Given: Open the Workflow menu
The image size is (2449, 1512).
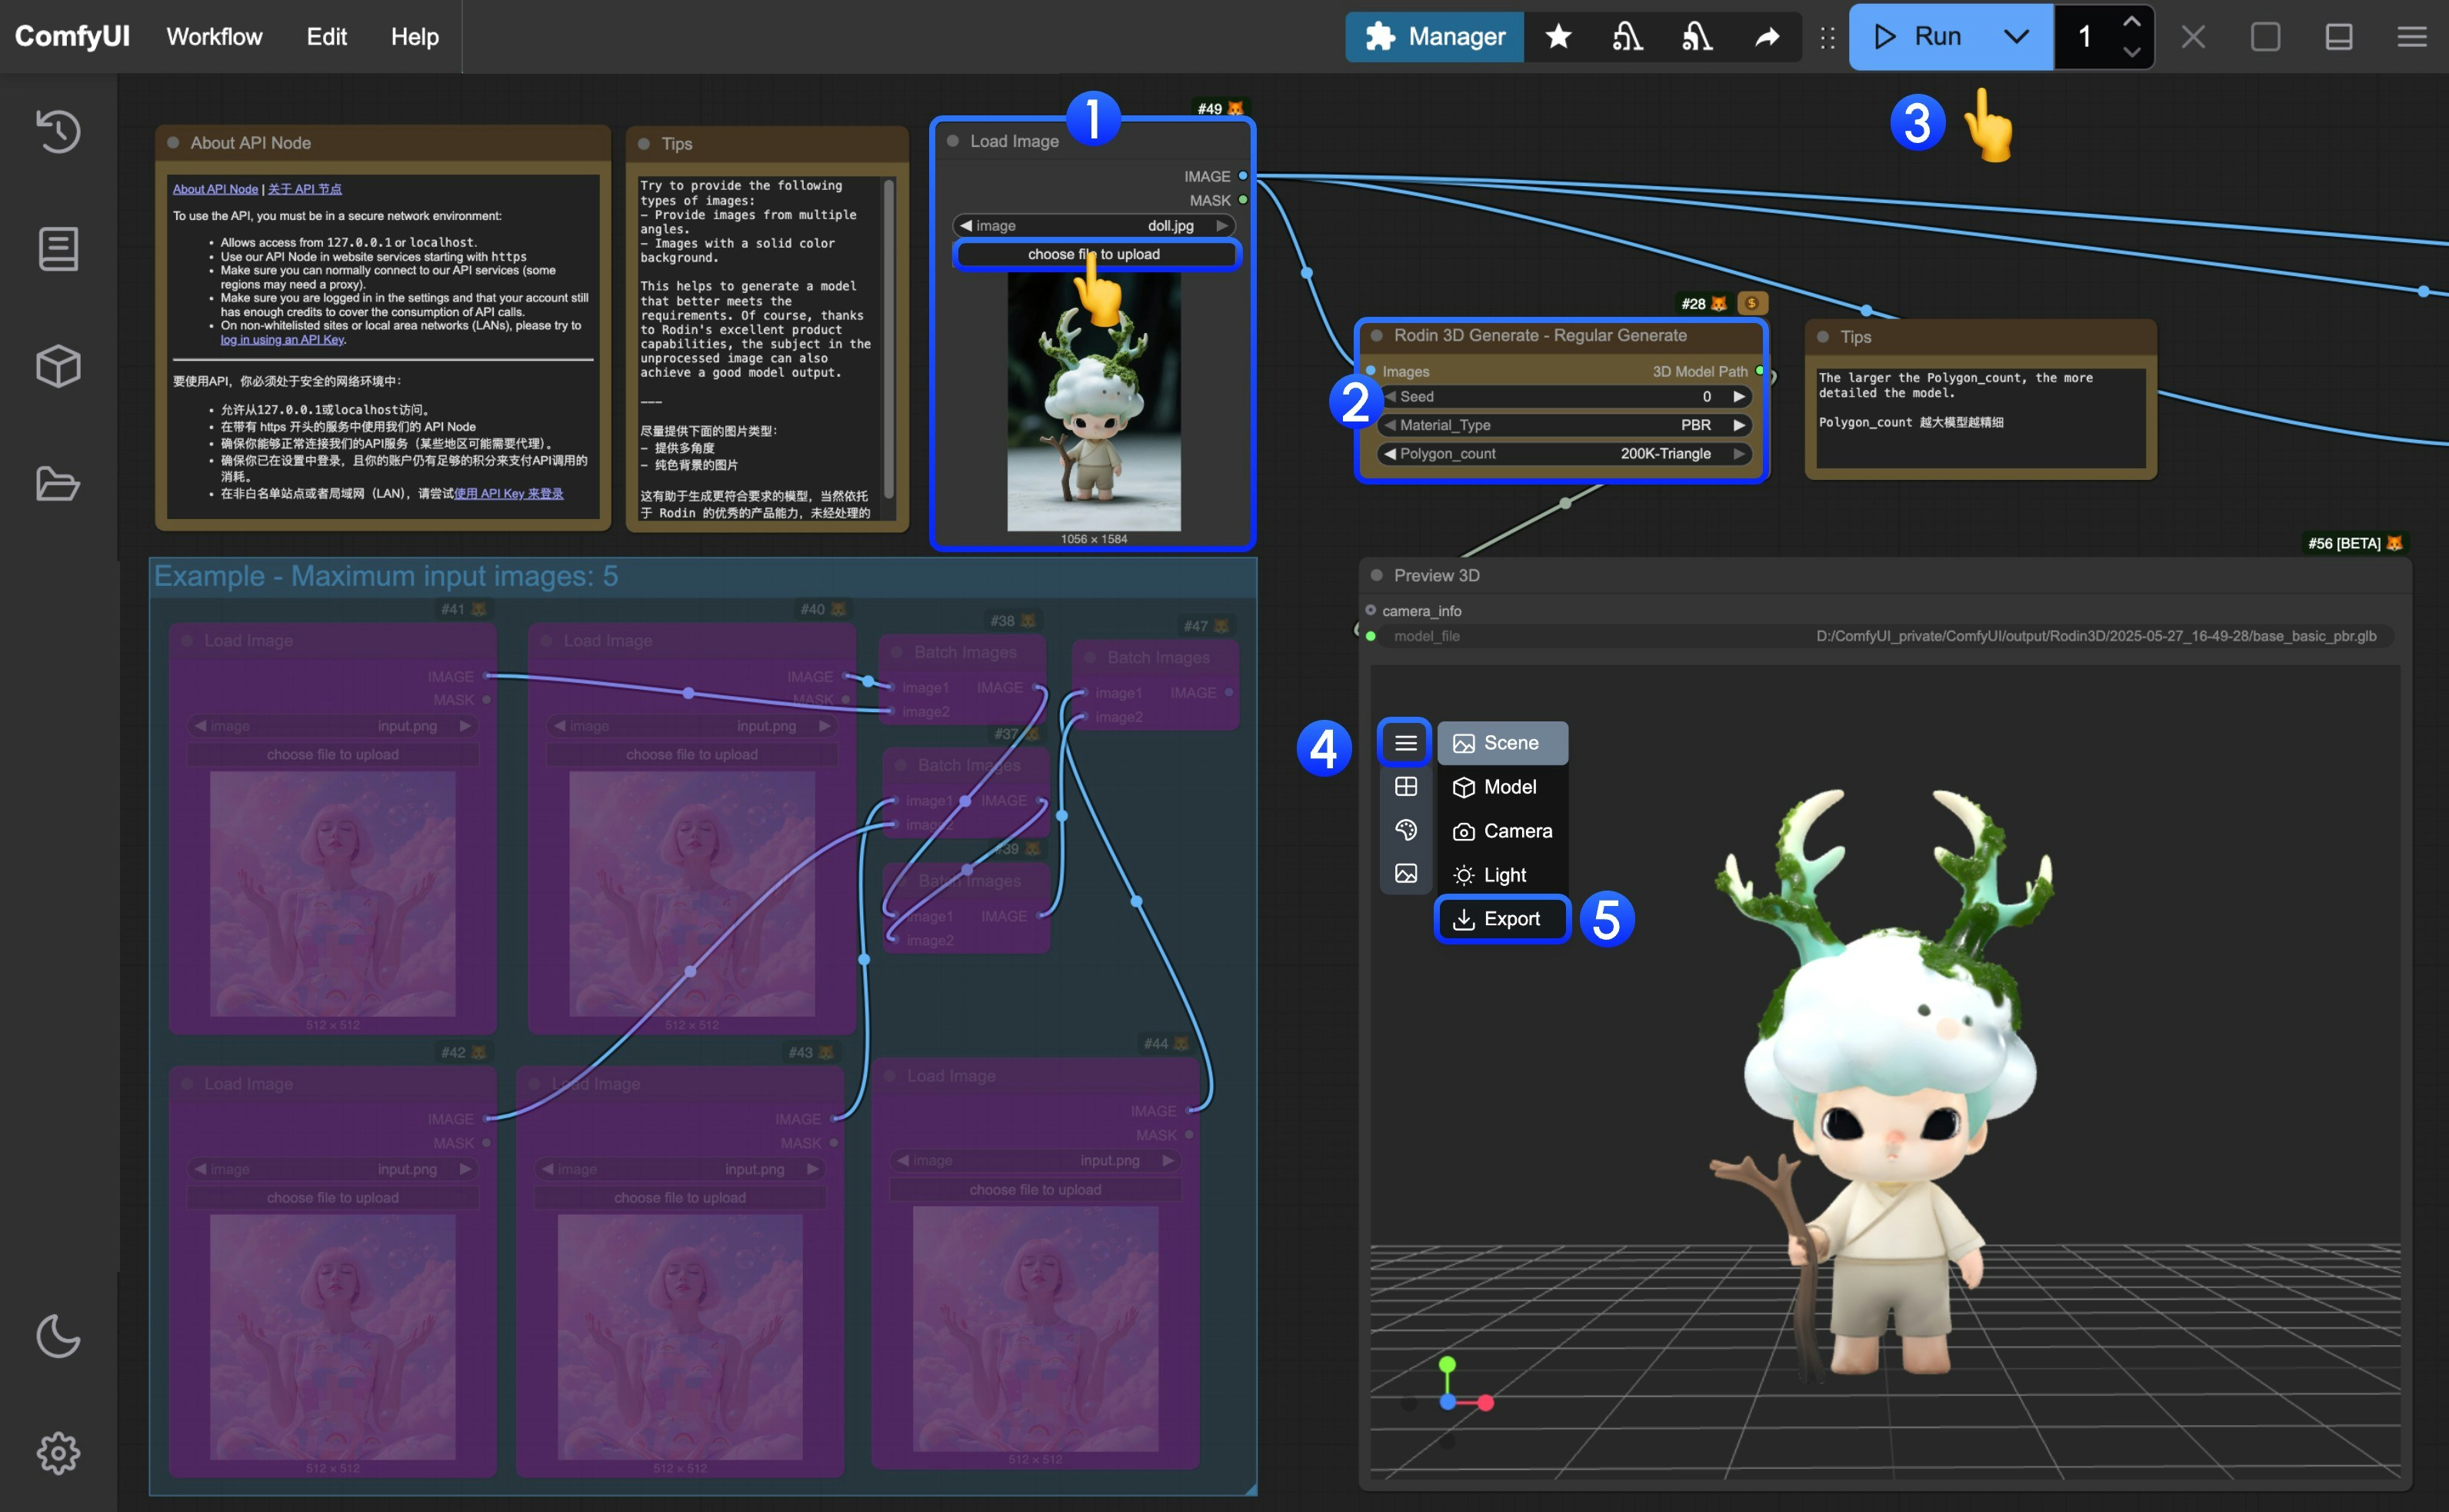Looking at the screenshot, I should (214, 37).
